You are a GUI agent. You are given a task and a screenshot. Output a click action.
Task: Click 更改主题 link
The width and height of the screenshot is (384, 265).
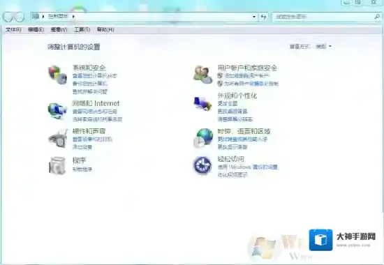(228, 103)
